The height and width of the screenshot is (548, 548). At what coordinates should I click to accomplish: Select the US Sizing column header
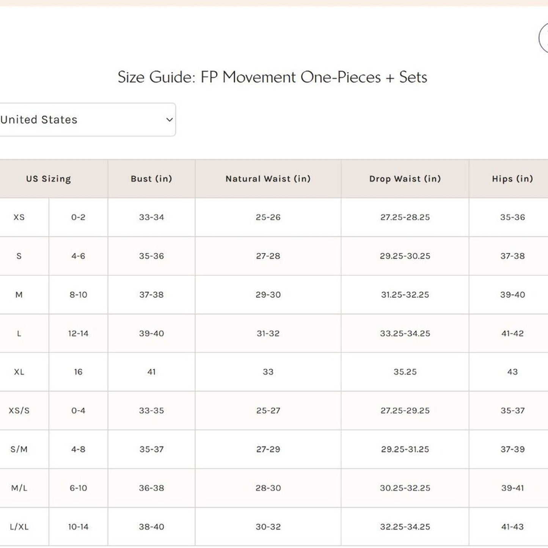(x=49, y=179)
